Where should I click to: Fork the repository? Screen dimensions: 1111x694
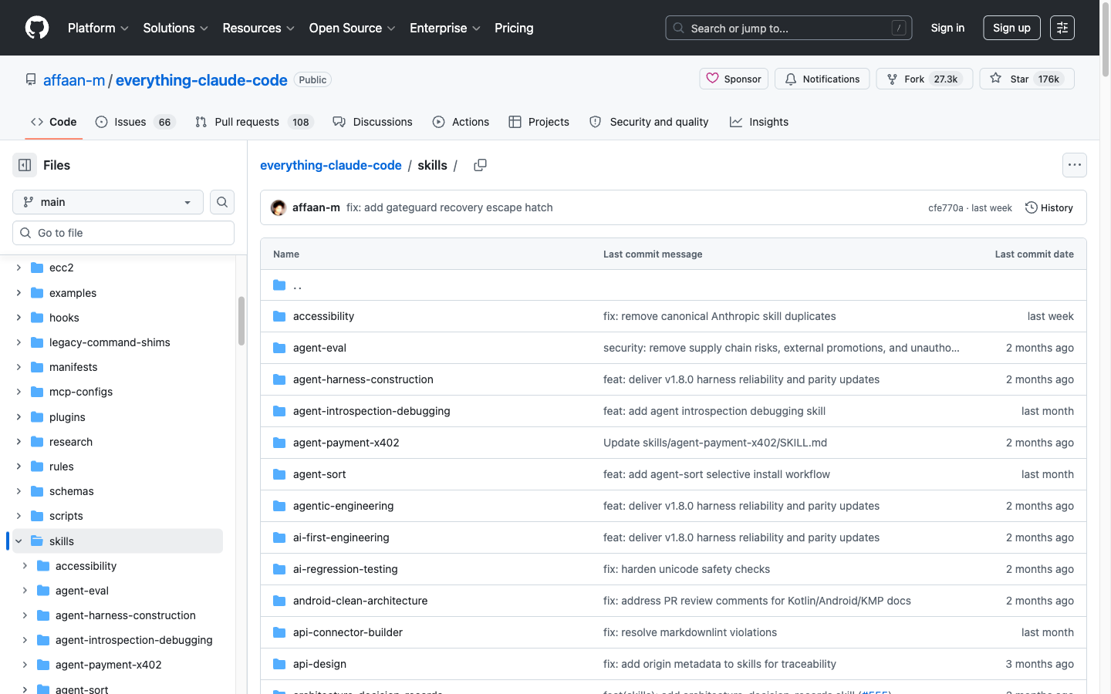click(924, 79)
